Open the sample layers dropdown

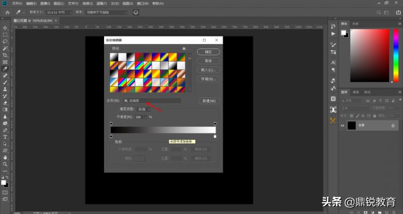coord(107,13)
